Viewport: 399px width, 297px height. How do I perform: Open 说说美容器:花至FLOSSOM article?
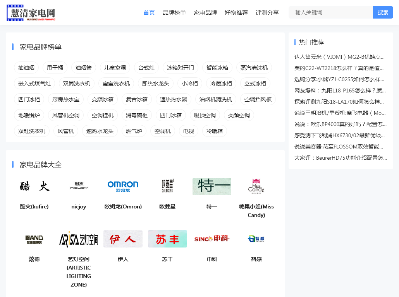339,146
